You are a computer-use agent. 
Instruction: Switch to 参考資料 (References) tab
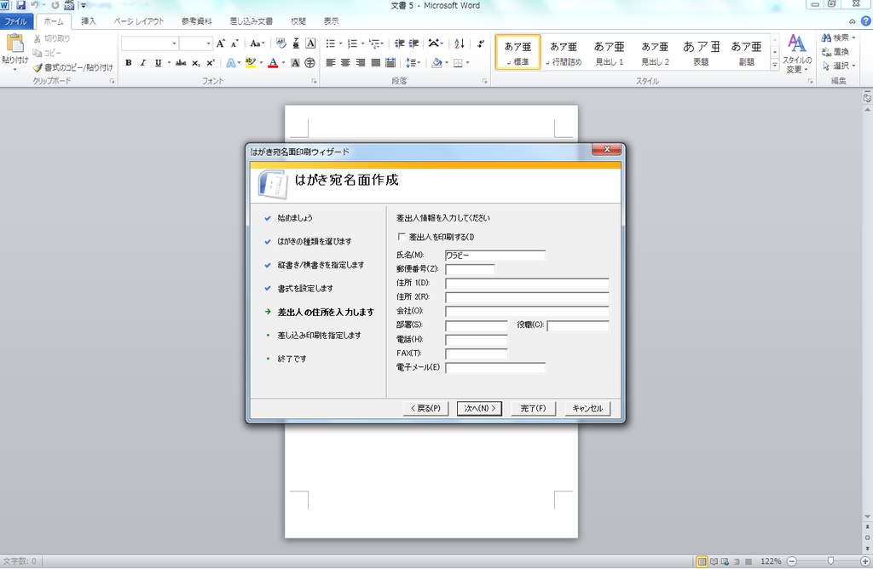[x=197, y=21]
